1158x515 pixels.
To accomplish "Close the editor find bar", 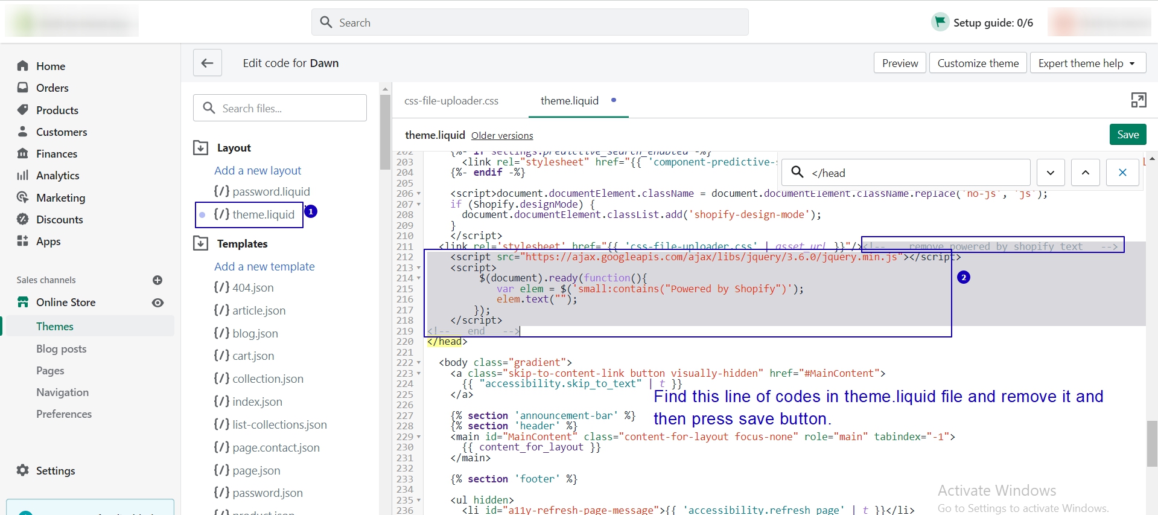I will coord(1122,173).
